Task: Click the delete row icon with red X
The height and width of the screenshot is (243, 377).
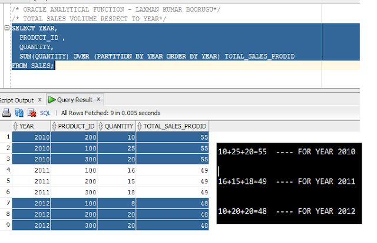Action: click(32, 113)
